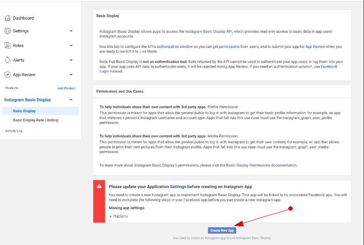The image size is (364, 245).
Task: Click the App Review shield icon
Action: [x=7, y=75]
